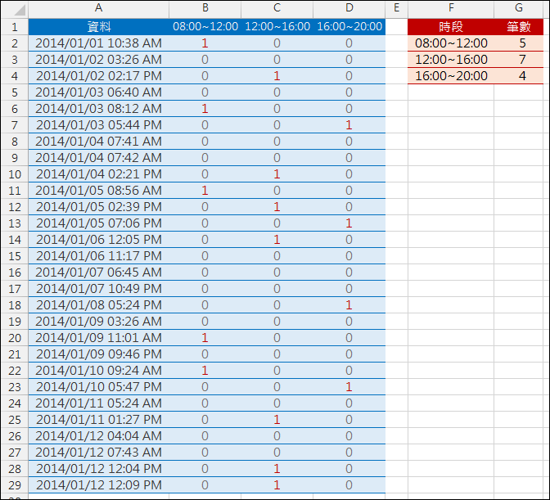Select cell 2014/01/11 05:24 AM
This screenshot has width=550, height=500.
click(98, 403)
